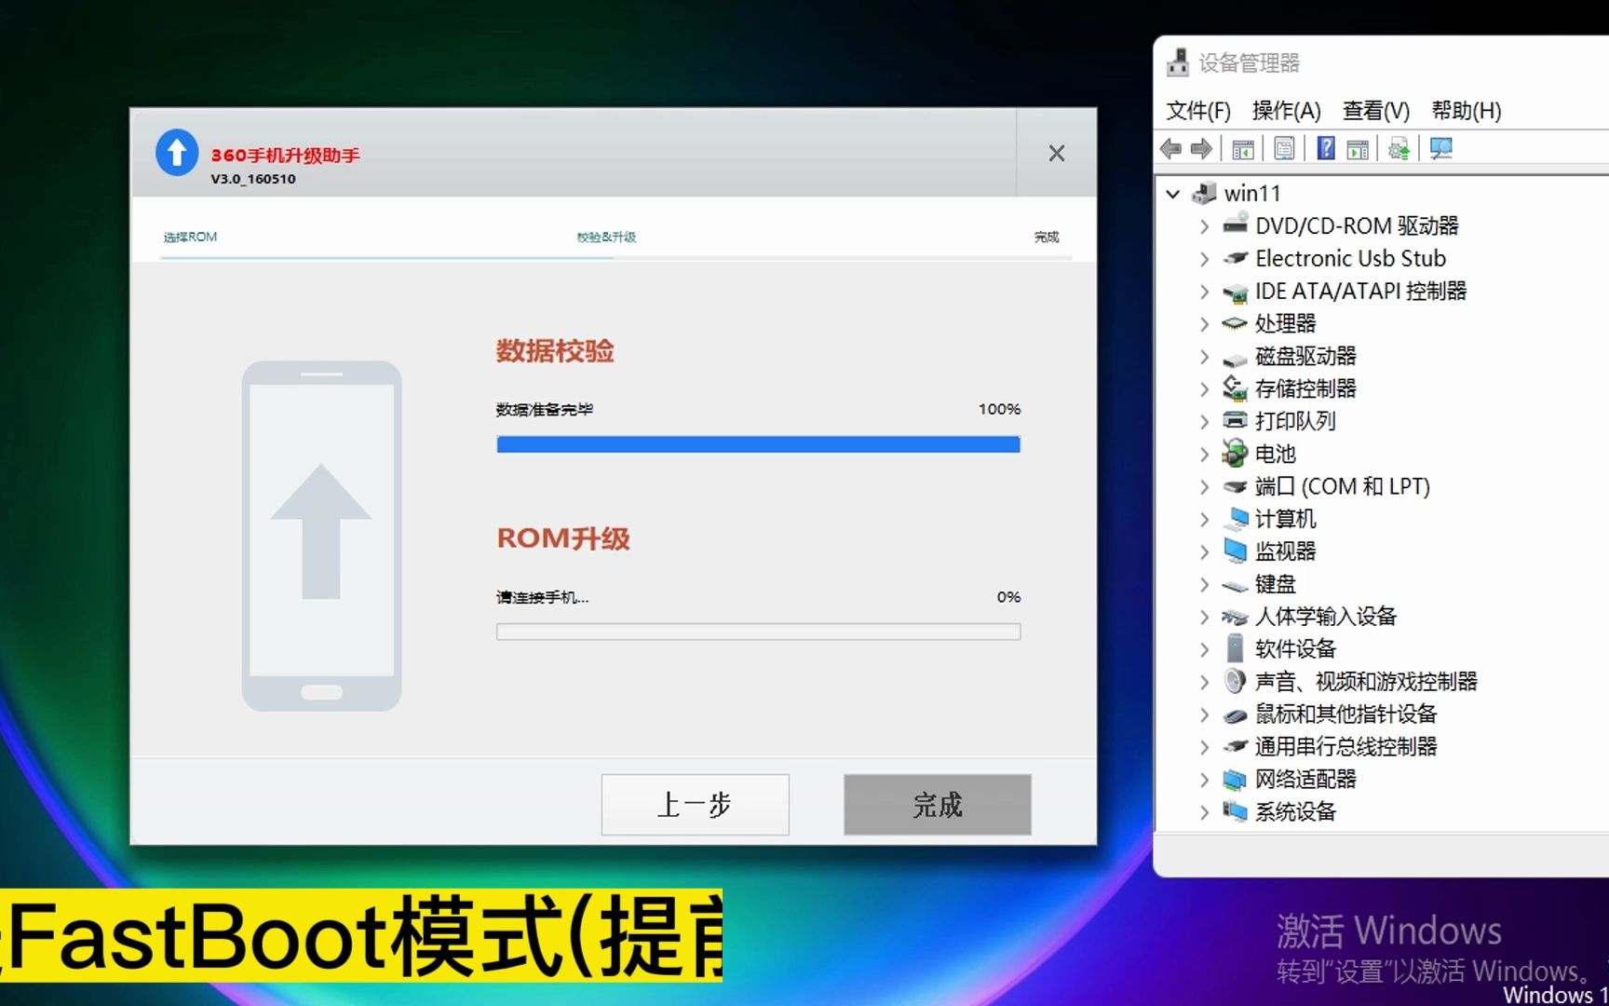The height and width of the screenshot is (1006, 1609).
Task: Expand the 处理器 node
Action: 1204,324
